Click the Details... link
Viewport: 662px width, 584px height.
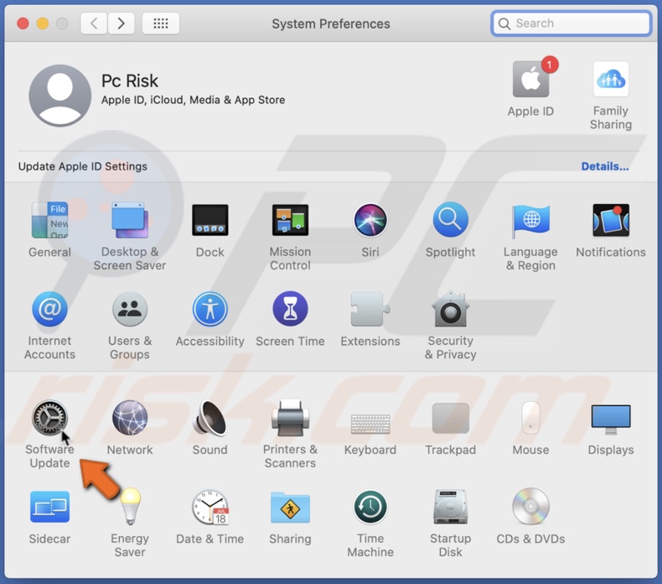pyautogui.click(x=605, y=166)
